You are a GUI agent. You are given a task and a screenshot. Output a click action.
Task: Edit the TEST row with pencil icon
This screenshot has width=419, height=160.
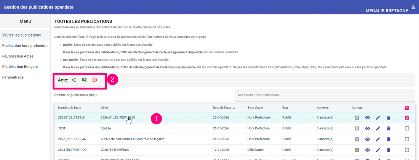click(378, 128)
